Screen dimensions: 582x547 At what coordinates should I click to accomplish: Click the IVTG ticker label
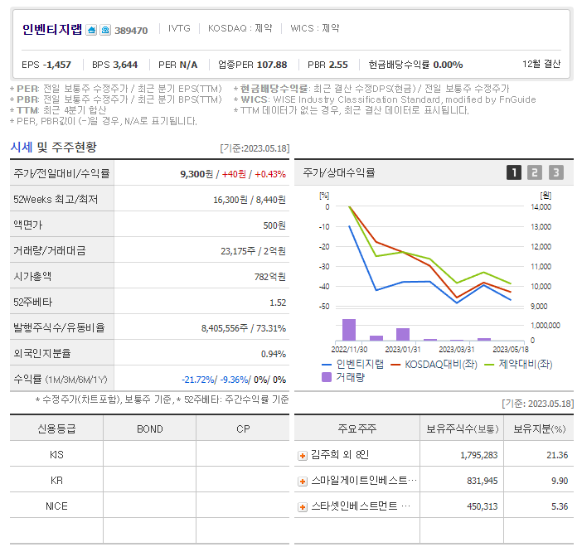tap(179, 28)
